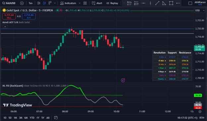The width and height of the screenshot is (207, 121).
Task: Click the purple lightning flash marker
Action: (123, 80)
